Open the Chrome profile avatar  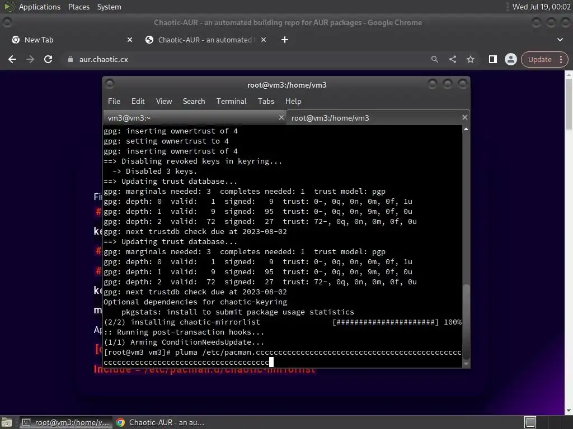click(510, 59)
